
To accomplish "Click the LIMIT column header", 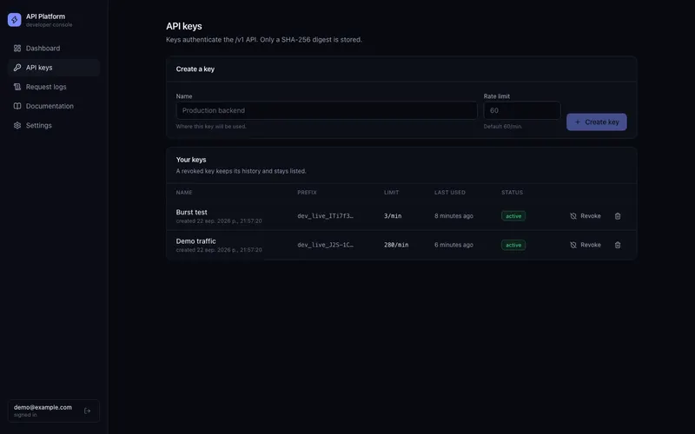I will point(392,193).
